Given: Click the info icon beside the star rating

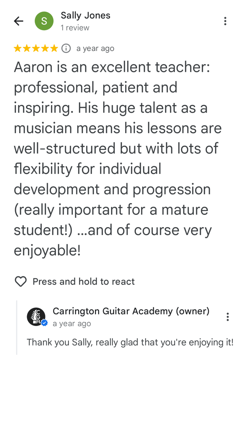Looking at the screenshot, I should pyautogui.click(x=65, y=48).
